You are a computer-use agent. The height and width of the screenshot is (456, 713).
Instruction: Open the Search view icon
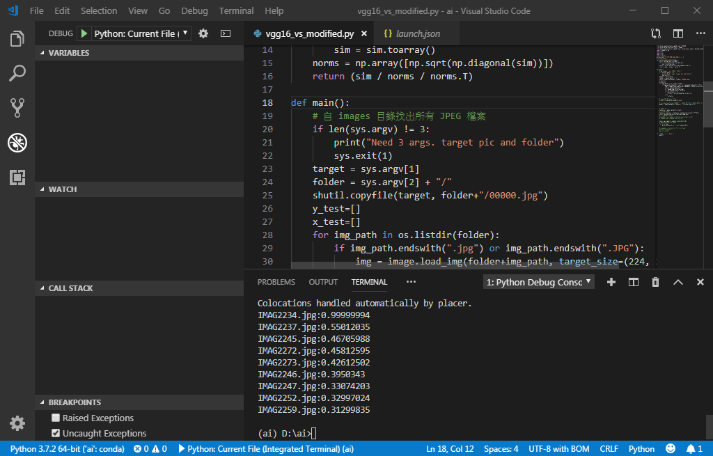[x=17, y=73]
